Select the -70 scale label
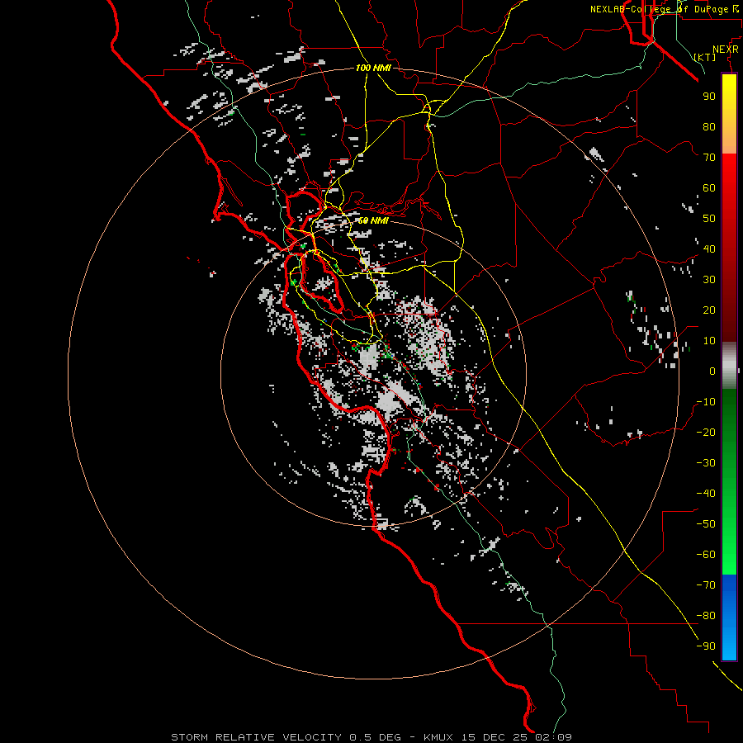743x743 pixels. pyautogui.click(x=706, y=585)
